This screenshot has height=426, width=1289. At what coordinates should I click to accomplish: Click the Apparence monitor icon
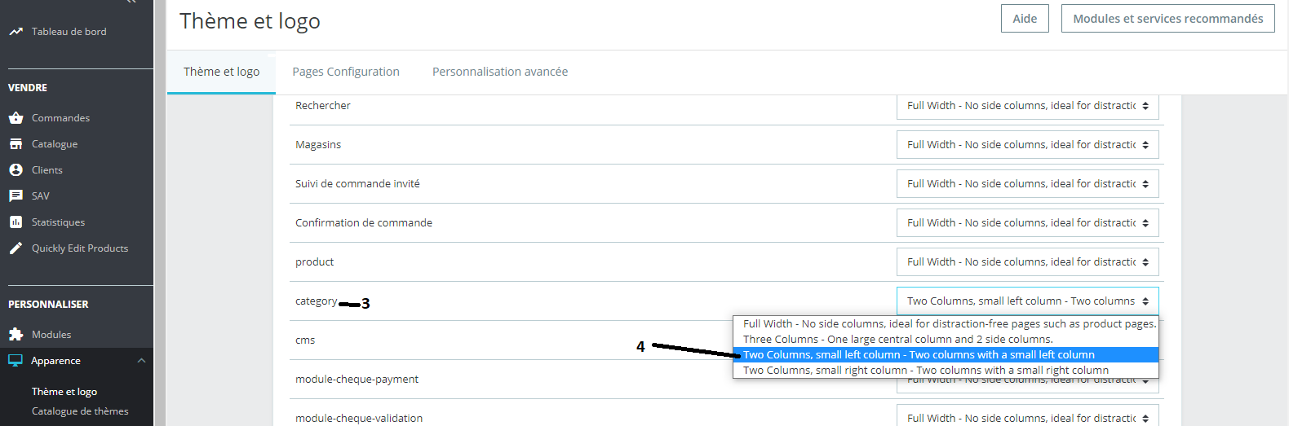click(16, 361)
